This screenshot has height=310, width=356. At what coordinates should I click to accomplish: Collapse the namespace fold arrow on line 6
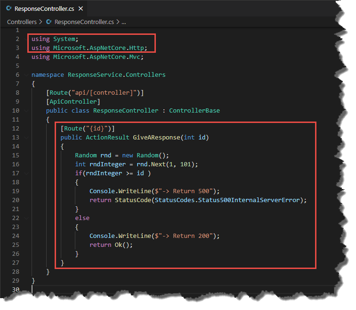[x=26, y=75]
